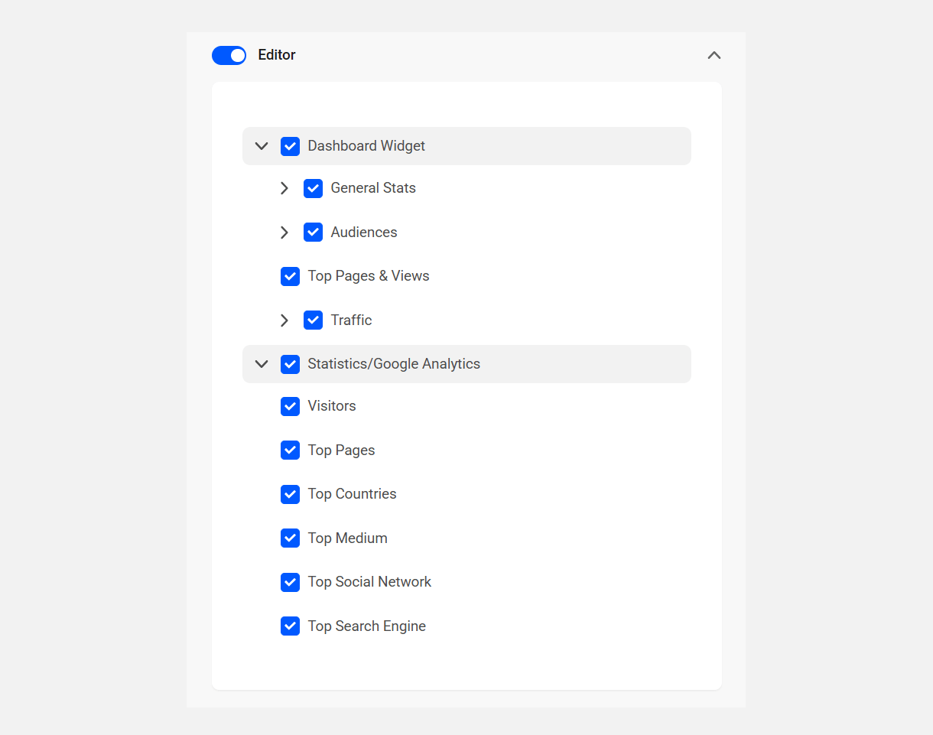The image size is (933, 735).
Task: Uncheck the Statistics/Google Analytics checkbox
Action: pos(290,364)
